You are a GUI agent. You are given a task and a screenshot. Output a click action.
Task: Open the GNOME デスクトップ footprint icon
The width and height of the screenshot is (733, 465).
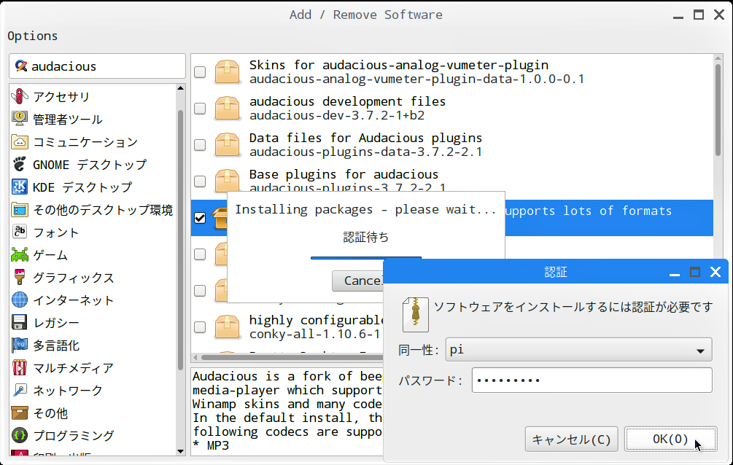pos(20,164)
